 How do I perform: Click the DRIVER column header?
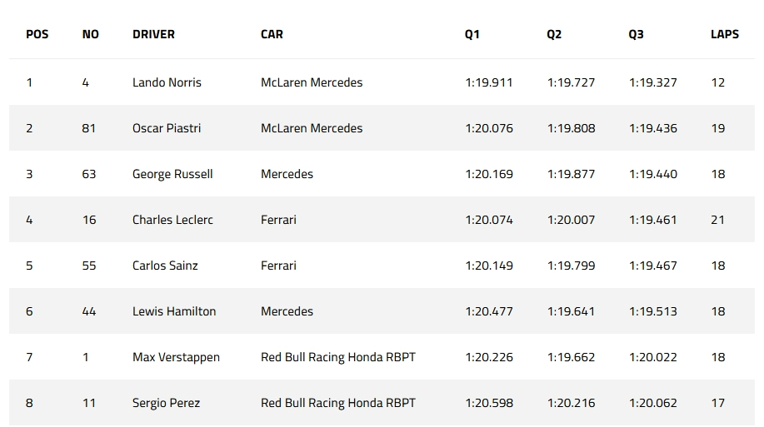coord(153,34)
